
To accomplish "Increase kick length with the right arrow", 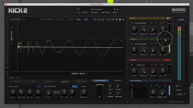I will (x=87, y=73).
